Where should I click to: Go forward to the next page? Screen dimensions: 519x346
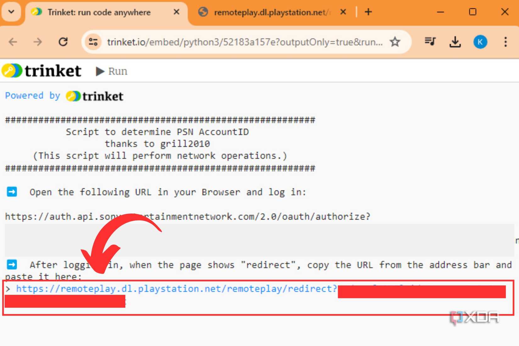[38, 42]
